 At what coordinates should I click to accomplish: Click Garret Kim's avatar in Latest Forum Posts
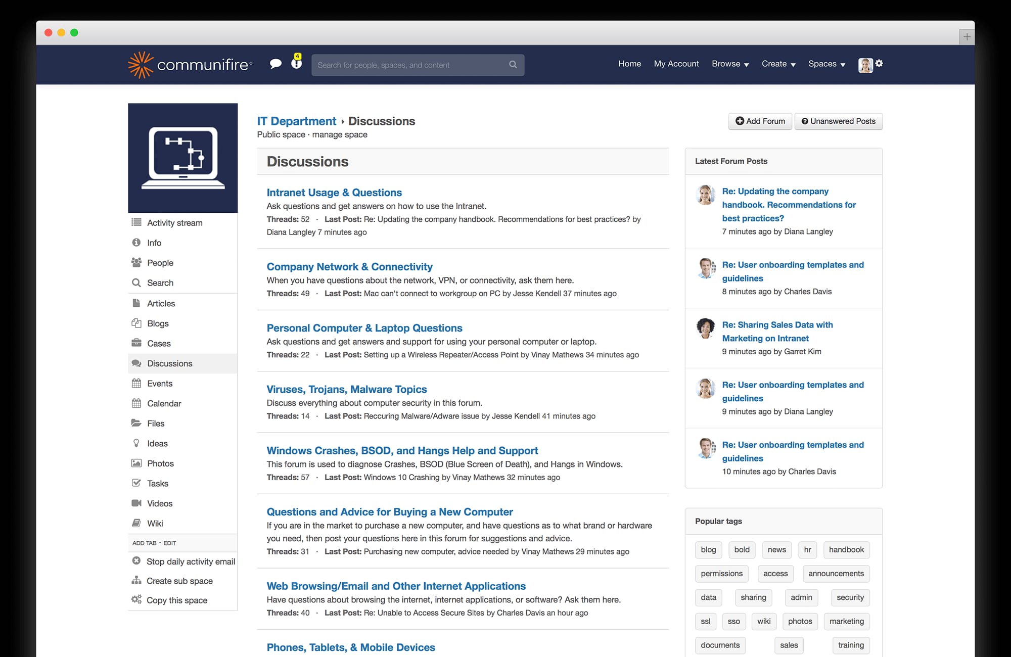[x=705, y=328]
